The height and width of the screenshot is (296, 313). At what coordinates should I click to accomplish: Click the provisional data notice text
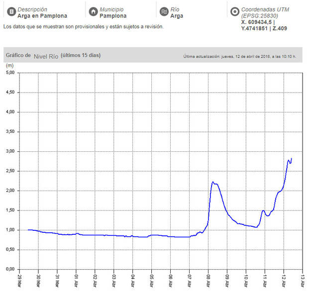(83, 26)
